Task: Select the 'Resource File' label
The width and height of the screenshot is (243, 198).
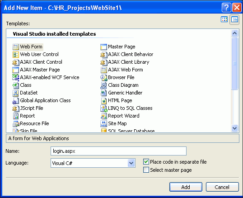Action: click(x=35, y=123)
